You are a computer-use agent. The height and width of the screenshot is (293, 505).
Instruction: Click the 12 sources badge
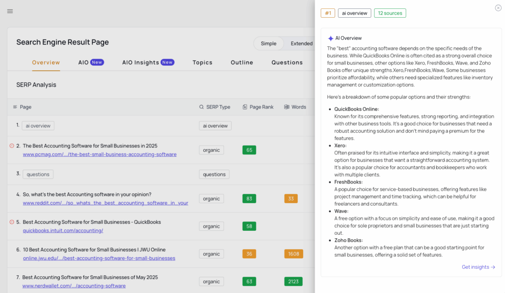[x=390, y=13]
